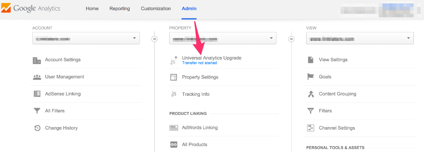The height and width of the screenshot is (152, 424).
Task: Click the AdSense Linking icon
Action: point(37,94)
